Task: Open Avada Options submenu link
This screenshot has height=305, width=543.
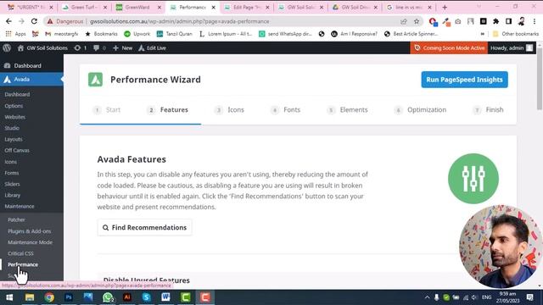Action: pos(14,106)
